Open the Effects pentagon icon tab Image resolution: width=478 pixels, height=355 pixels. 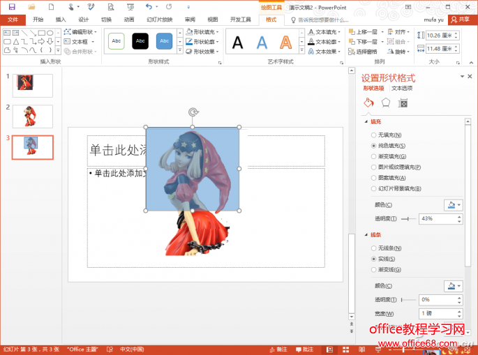(385, 103)
